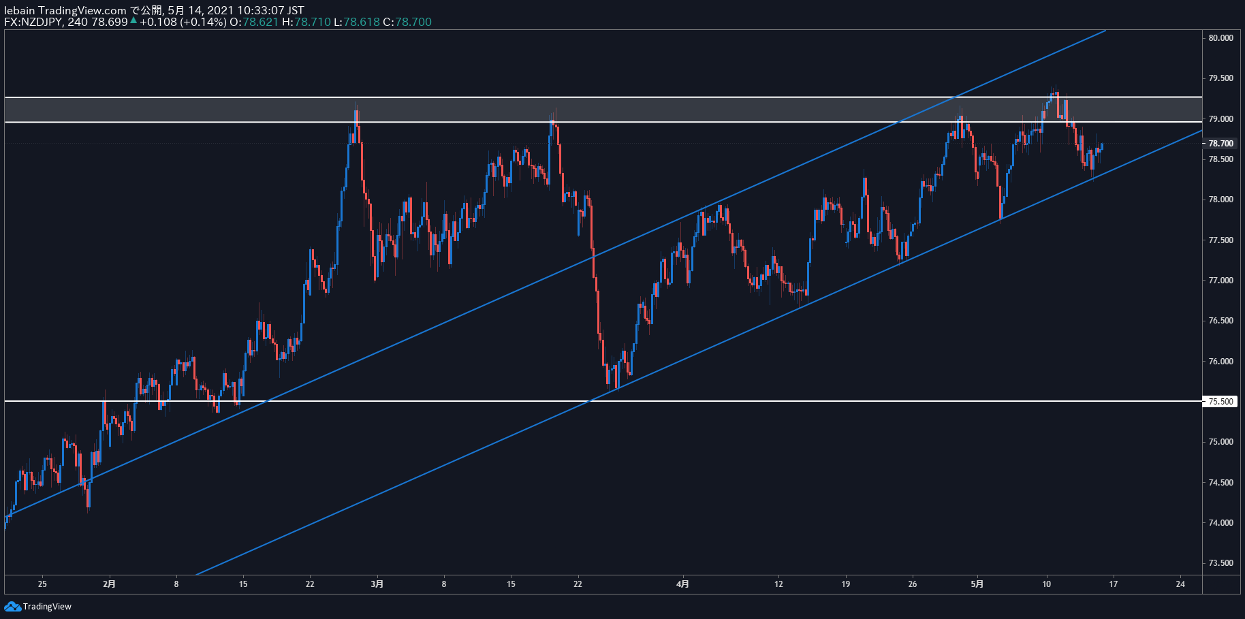1245x619 pixels.
Task: Click the white 75.500 horizontal support line
Action: (x=603, y=401)
